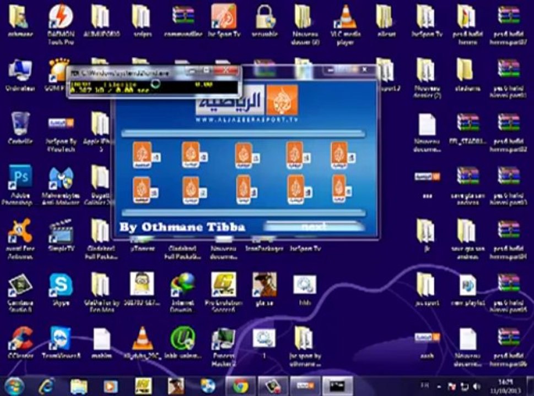Viewport: 534px width, 396px height.
Task: Select the Corbeille recycle bin icon
Action: point(20,128)
